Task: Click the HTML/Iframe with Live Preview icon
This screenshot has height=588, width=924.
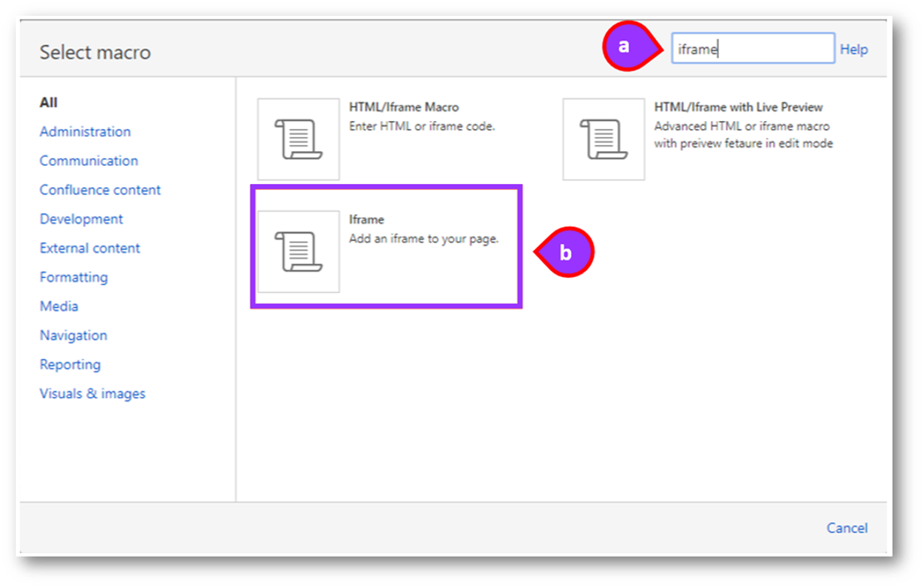Action: 603,139
